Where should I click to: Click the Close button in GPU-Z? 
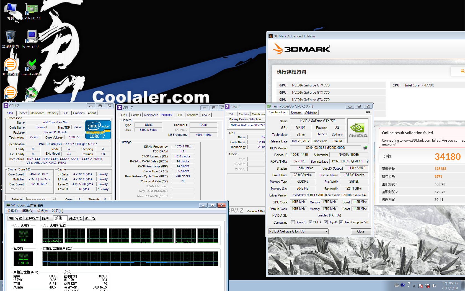361,231
